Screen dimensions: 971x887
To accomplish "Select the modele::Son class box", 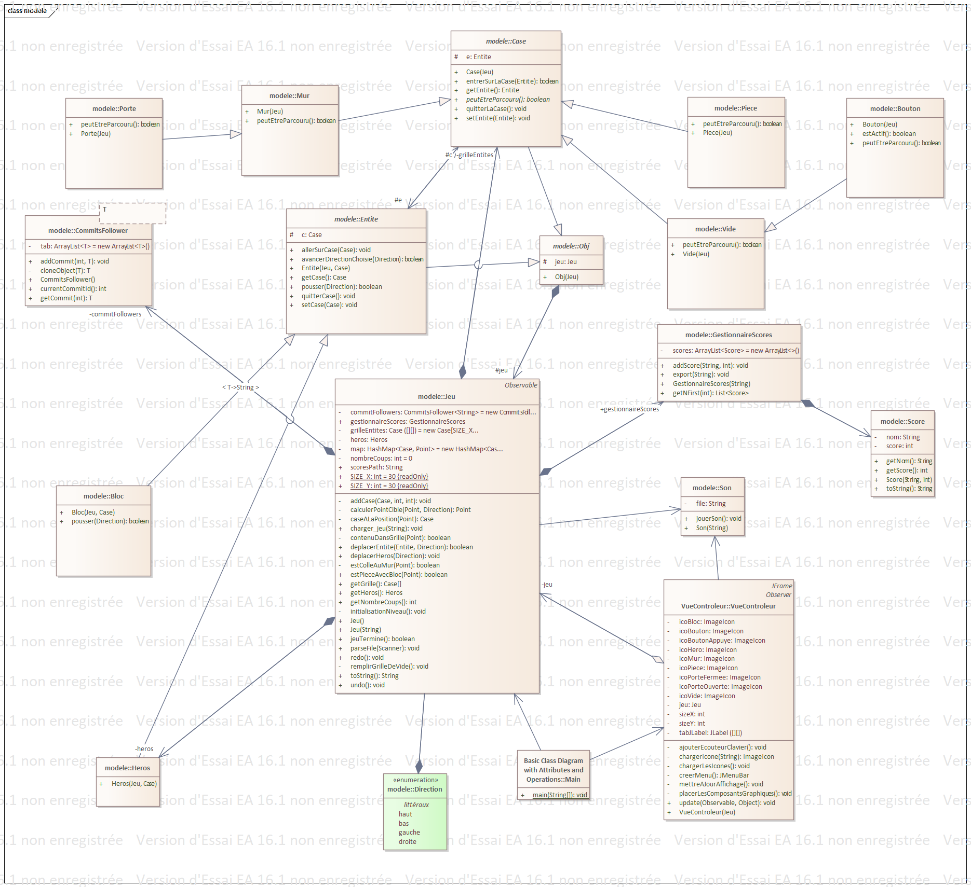I will tap(712, 507).
